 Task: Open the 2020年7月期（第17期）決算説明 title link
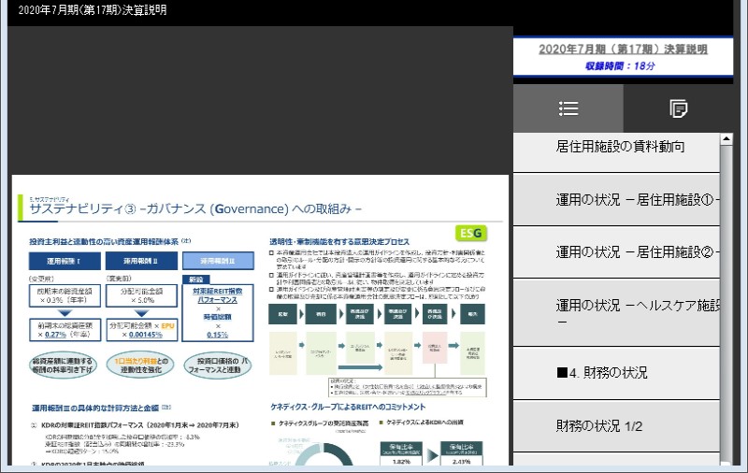point(623,50)
